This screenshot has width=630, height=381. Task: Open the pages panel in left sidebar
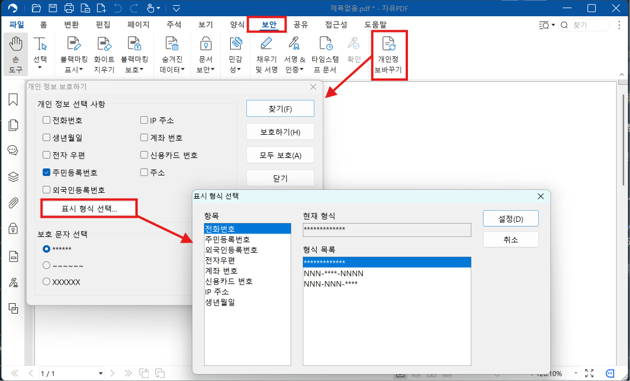[x=13, y=125]
